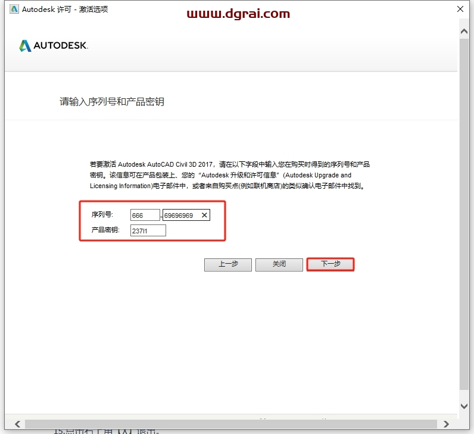
Task: Click the 下一步 (Next) button
Action: pyautogui.click(x=330, y=264)
